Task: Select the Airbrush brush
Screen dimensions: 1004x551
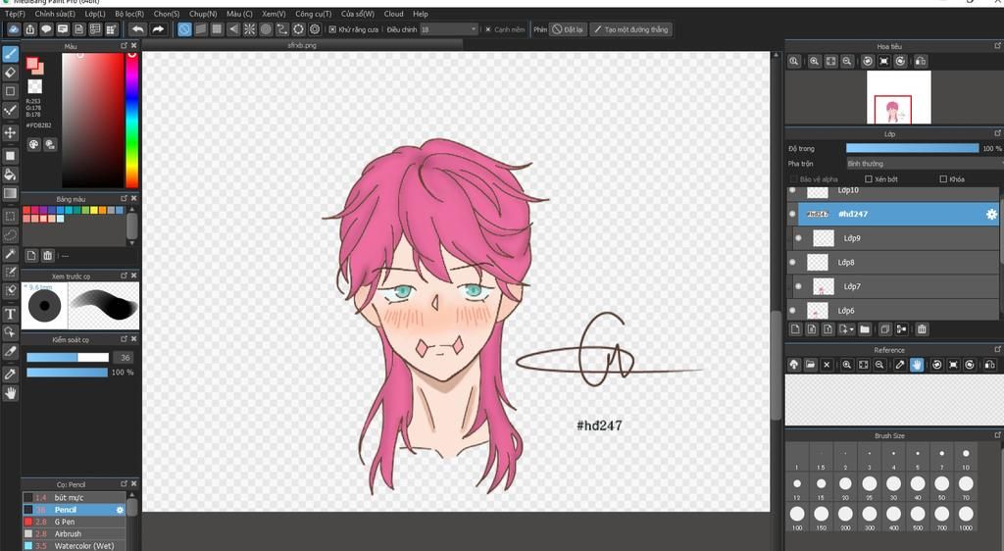Action: pos(74,533)
